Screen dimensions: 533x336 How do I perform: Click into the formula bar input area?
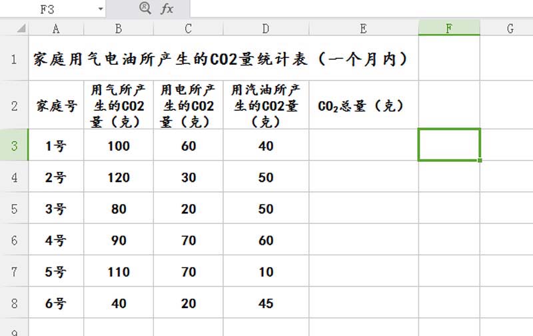pyautogui.click(x=361, y=9)
